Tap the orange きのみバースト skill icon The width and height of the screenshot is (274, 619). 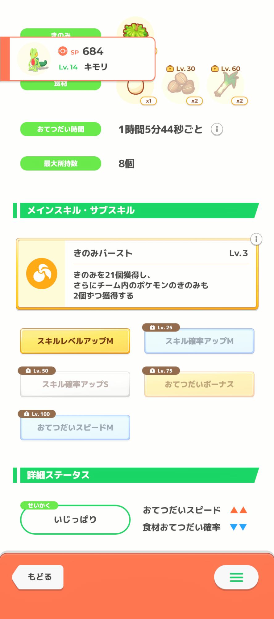42,274
